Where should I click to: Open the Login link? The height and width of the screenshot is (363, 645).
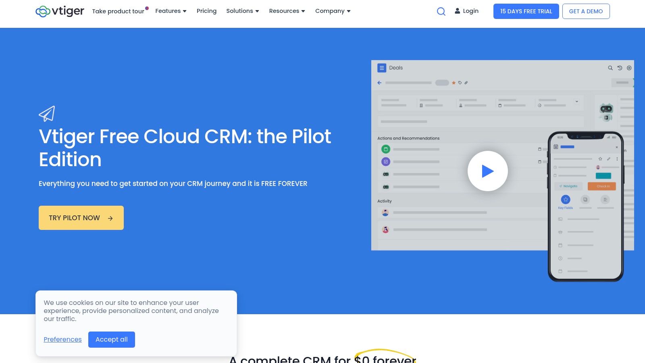pos(467,11)
